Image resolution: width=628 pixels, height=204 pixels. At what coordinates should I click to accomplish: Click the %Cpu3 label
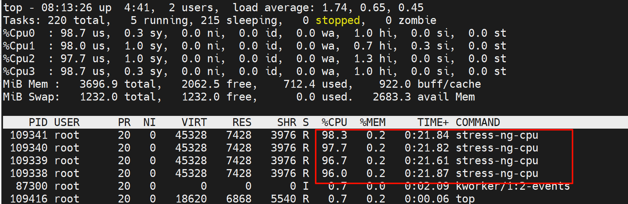pyautogui.click(x=19, y=71)
